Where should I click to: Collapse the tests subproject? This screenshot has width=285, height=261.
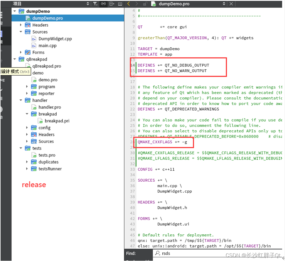tap(21, 148)
